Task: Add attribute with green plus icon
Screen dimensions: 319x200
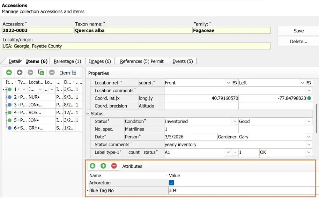Action: pyautogui.click(x=103, y=166)
